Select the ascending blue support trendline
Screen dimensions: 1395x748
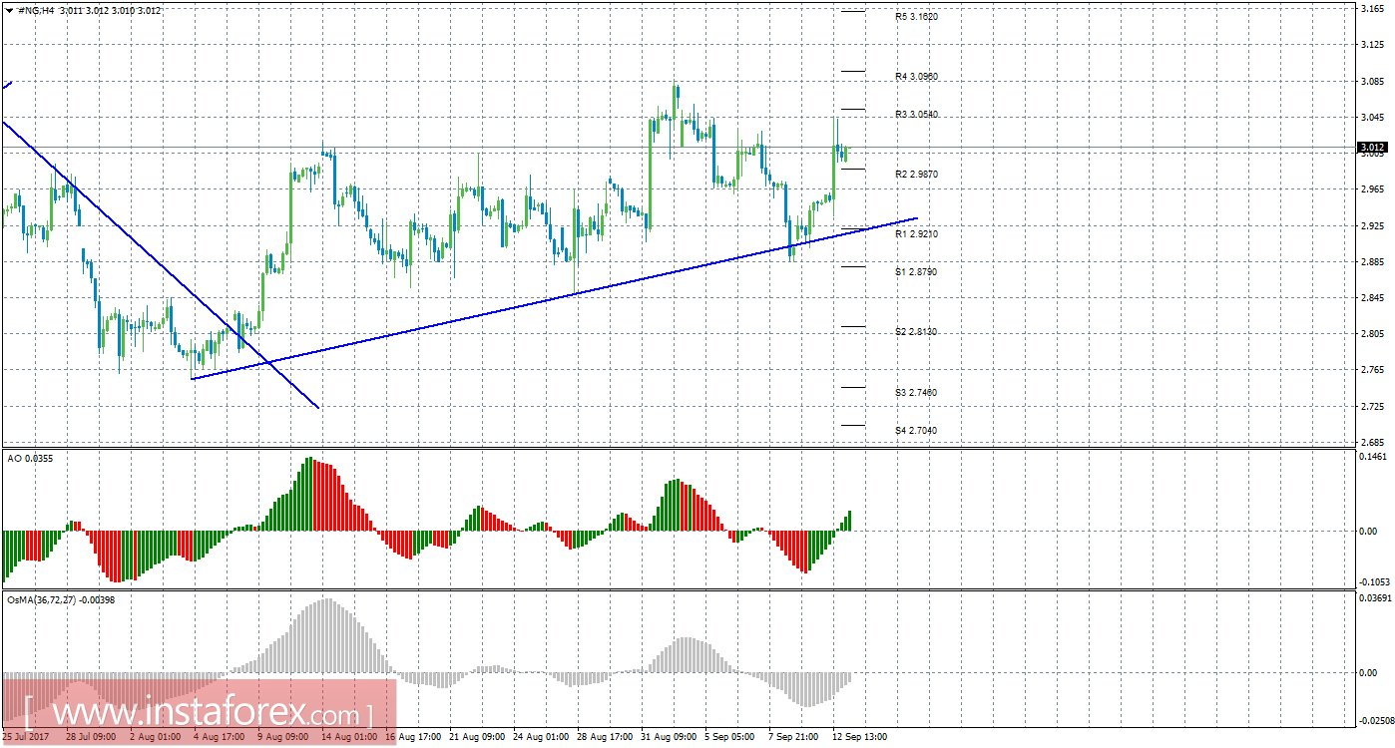[x=554, y=298]
